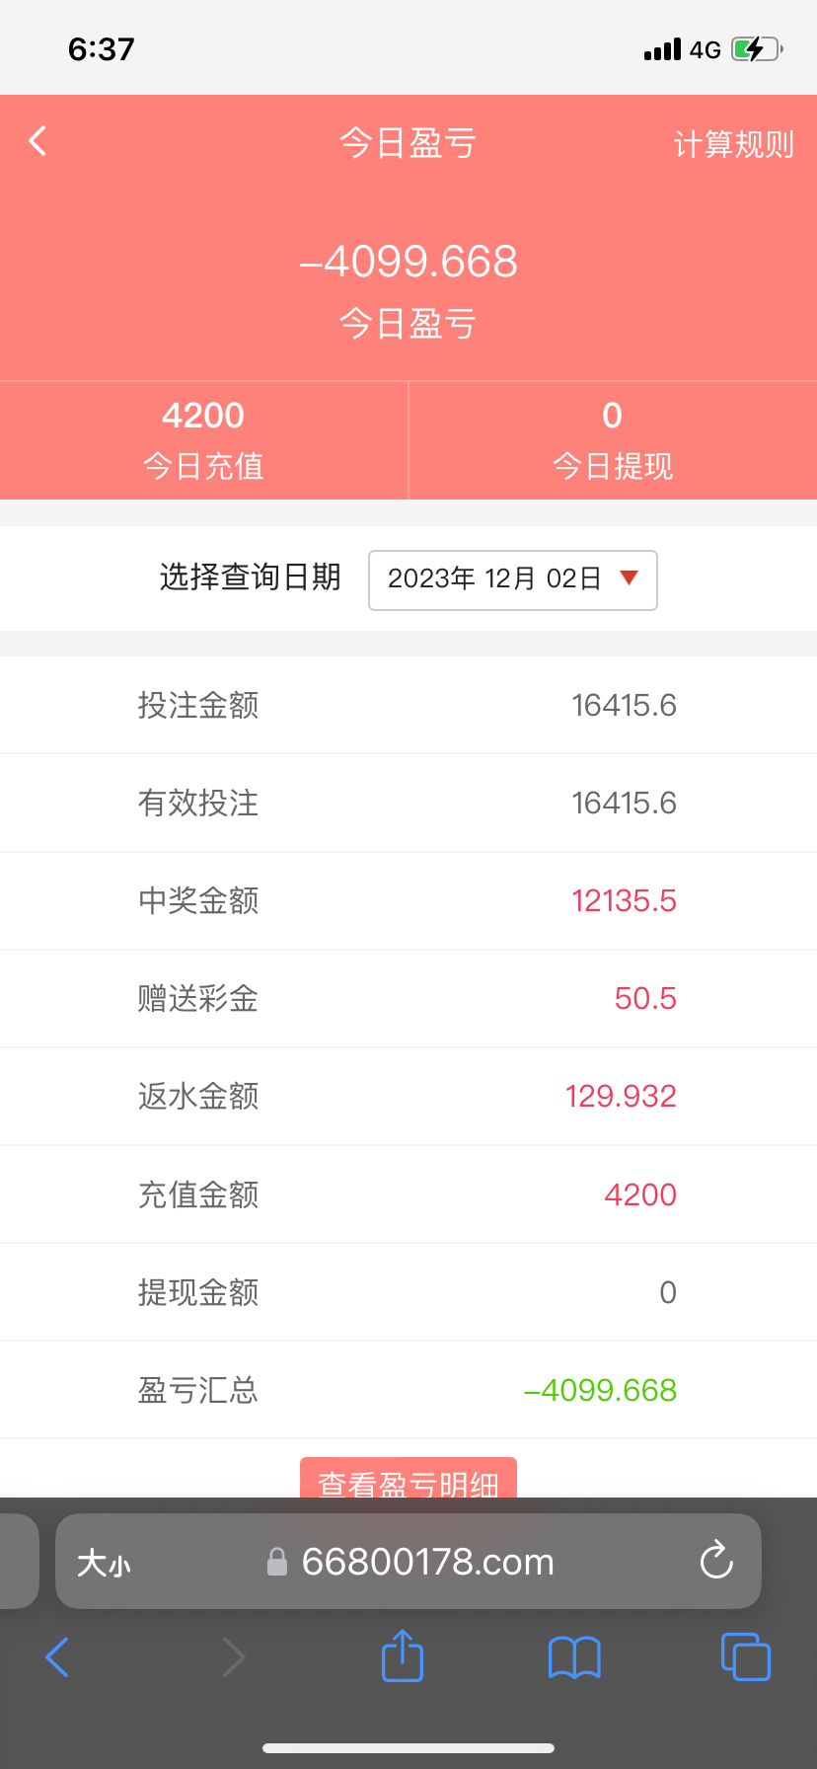
Task: Expand the date picker red triangle
Action: [629, 577]
